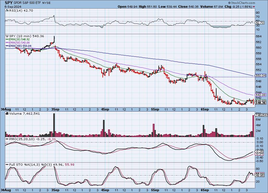The image size is (268, 193).
Task: Click the 6M label on volume axis
Action: 258,120
